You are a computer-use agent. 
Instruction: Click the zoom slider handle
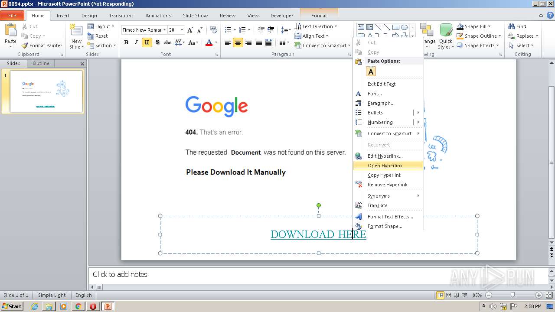(x=513, y=295)
